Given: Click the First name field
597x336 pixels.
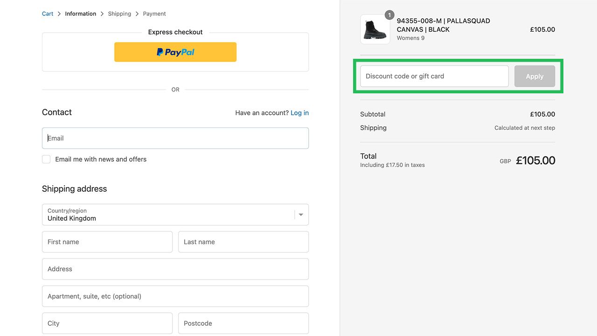Looking at the screenshot, I should [107, 242].
